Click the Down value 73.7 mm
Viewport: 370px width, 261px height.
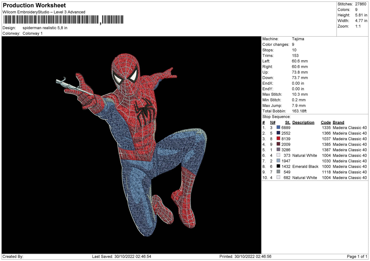click(300, 78)
